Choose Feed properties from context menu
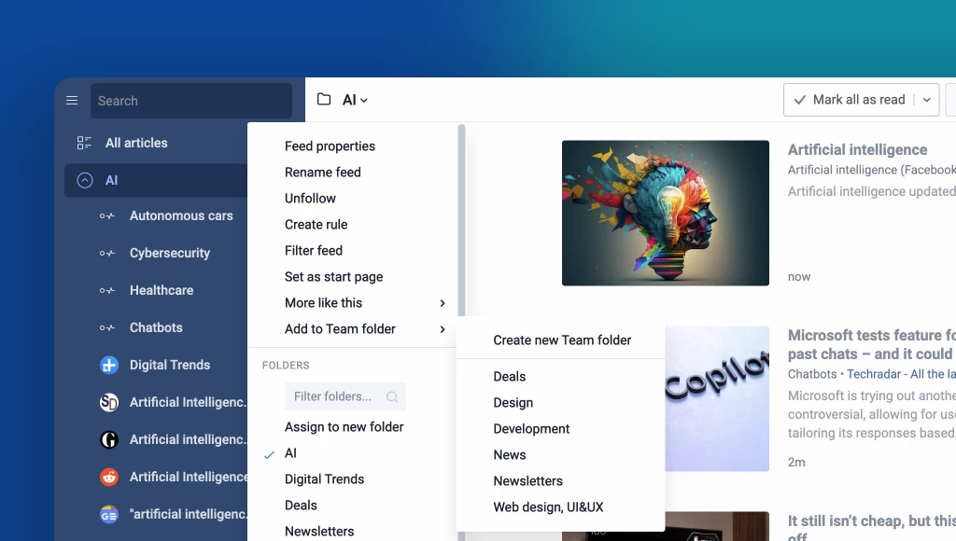The height and width of the screenshot is (541, 956). [x=330, y=146]
